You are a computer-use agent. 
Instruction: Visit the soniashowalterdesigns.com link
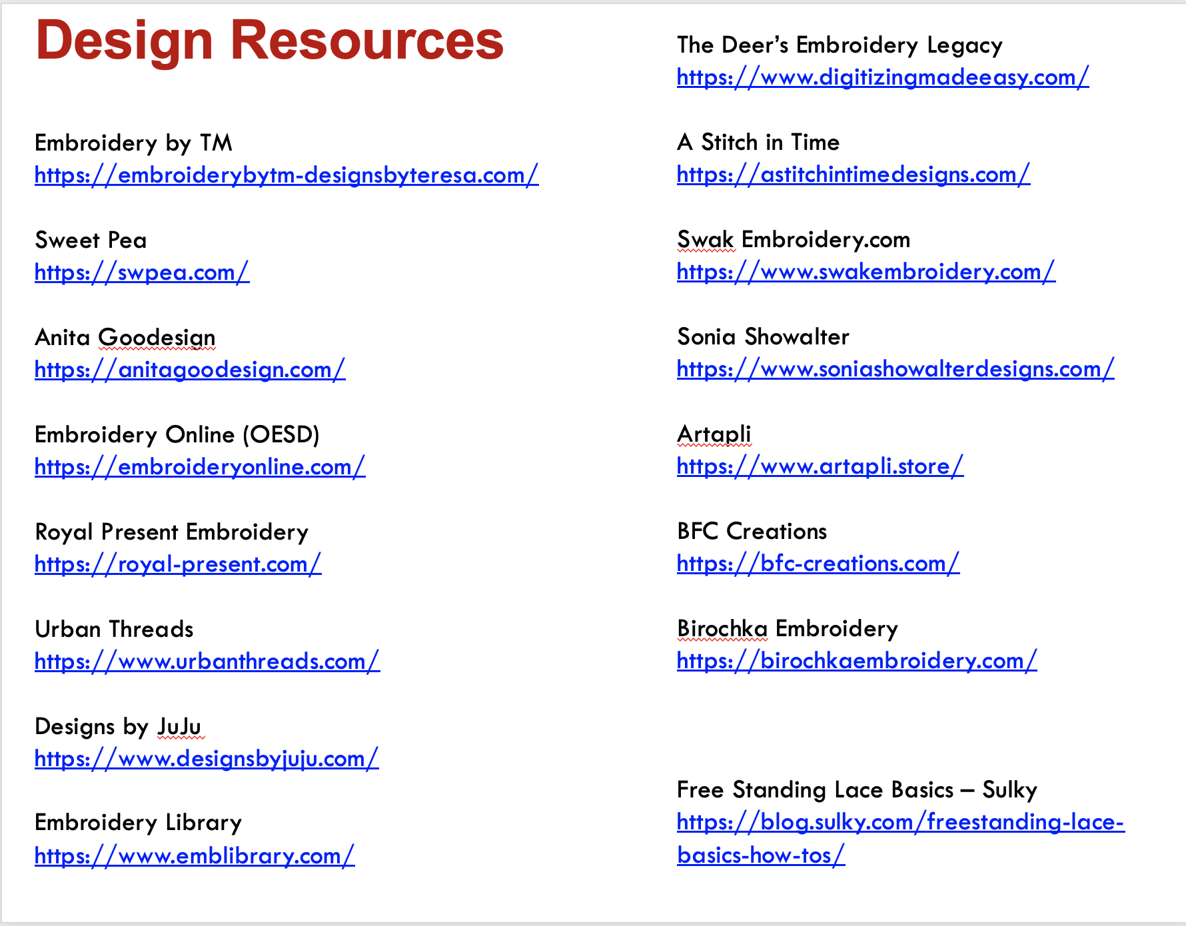coord(895,369)
